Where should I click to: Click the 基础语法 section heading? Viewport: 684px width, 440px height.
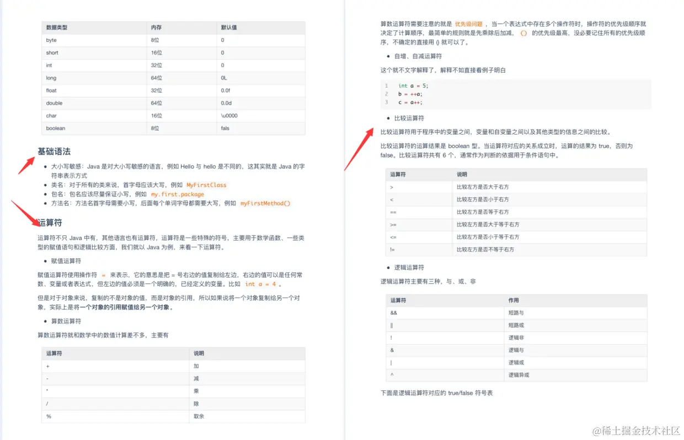(54, 151)
